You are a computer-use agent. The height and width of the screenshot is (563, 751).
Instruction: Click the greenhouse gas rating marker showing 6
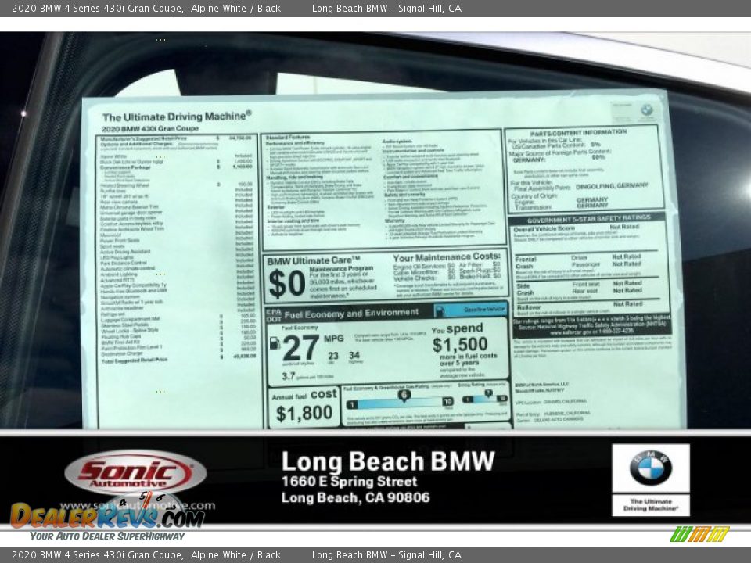(x=404, y=395)
